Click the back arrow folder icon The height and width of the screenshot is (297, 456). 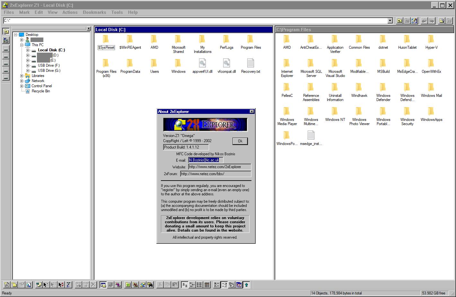424,21
